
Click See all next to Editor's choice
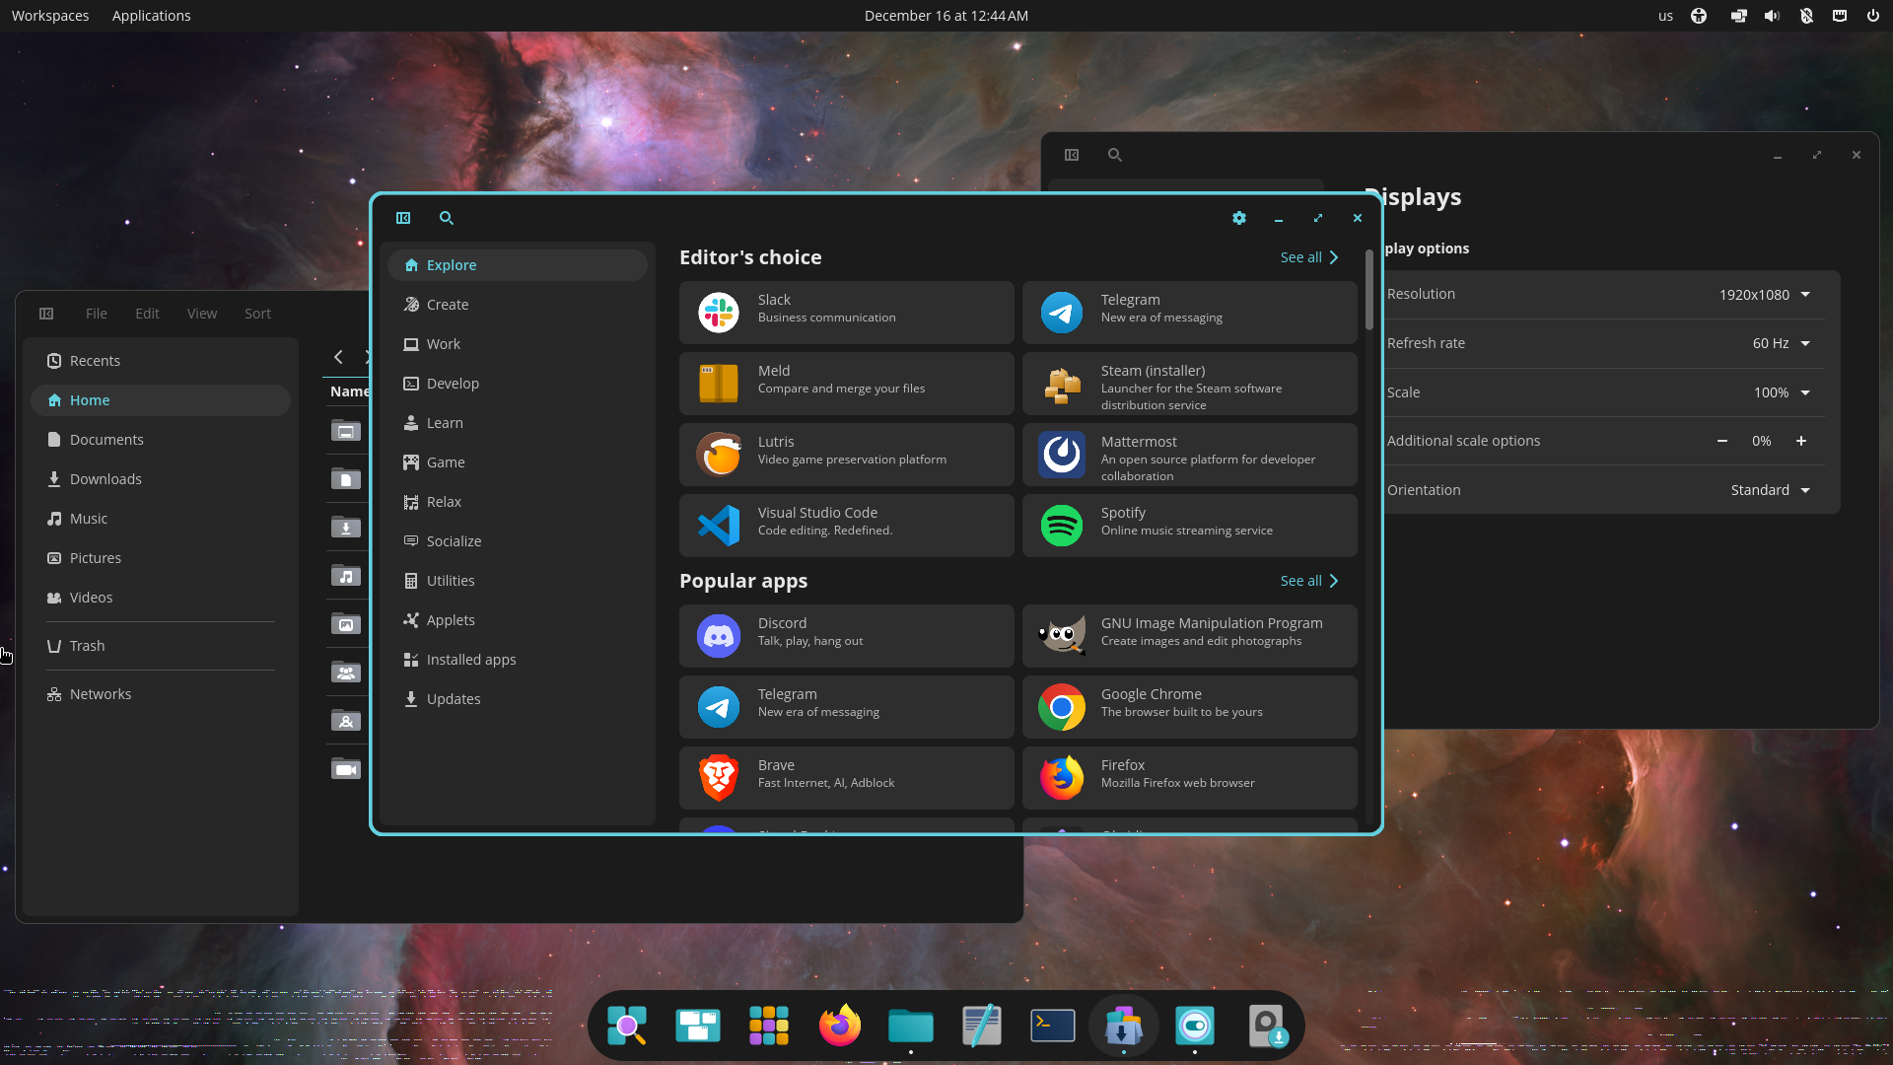pyautogui.click(x=1308, y=257)
